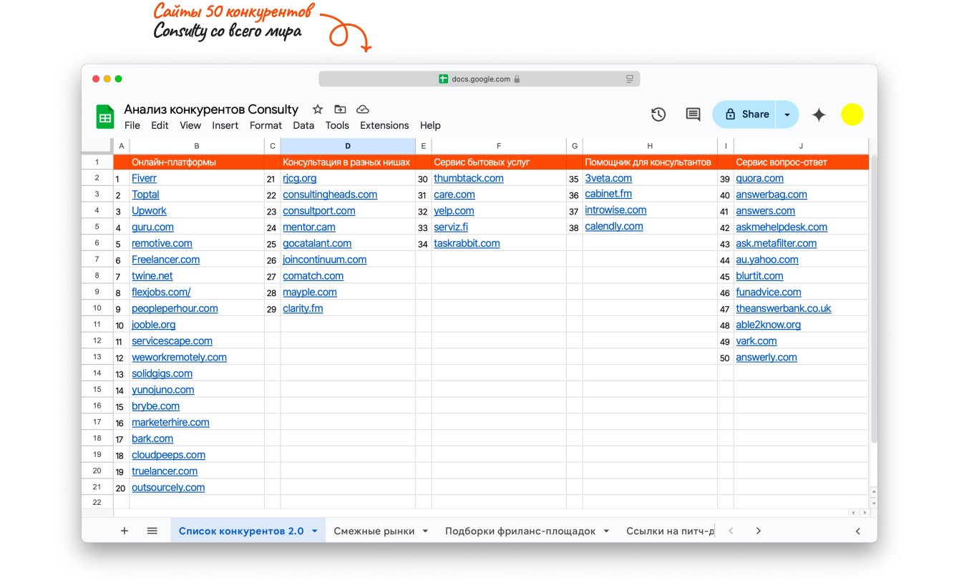This screenshot has width=959, height=580.
Task: Collapse side panel chevron at bottom right
Action: (x=857, y=531)
